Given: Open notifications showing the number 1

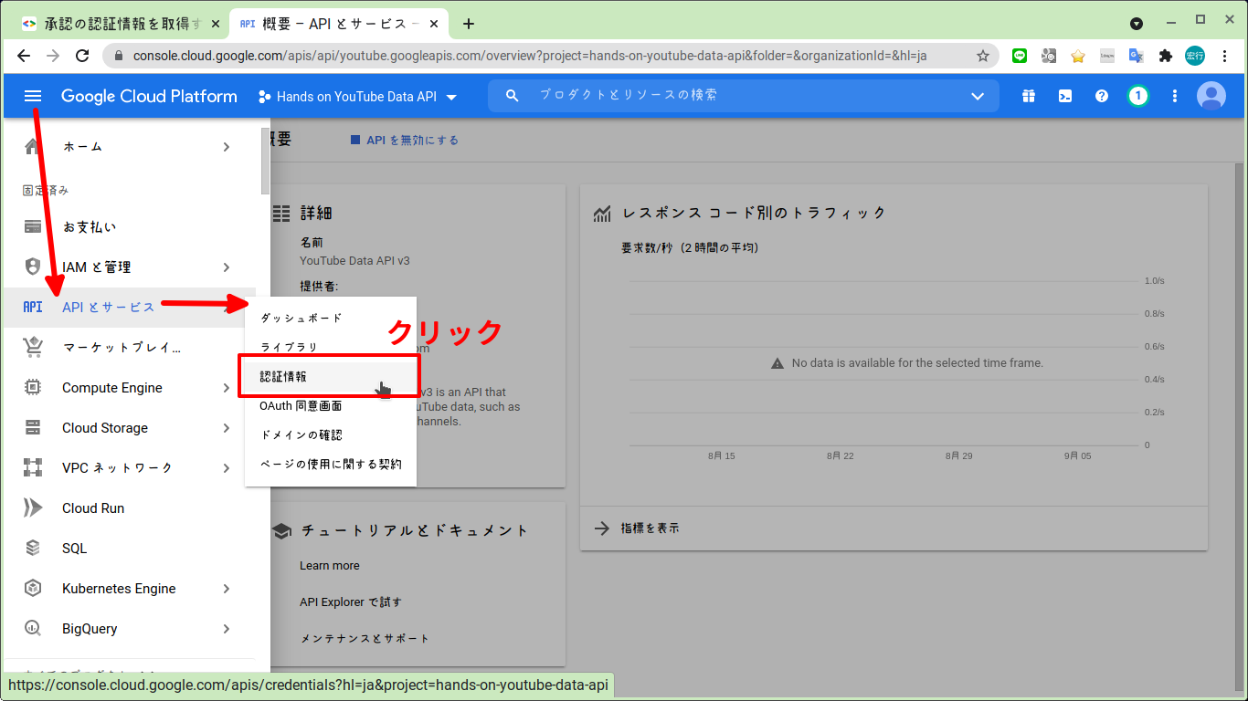Looking at the screenshot, I should [1137, 95].
